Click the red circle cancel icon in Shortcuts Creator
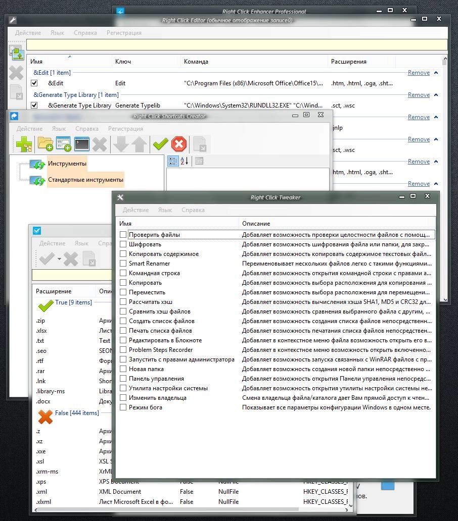The image size is (458, 521). pyautogui.click(x=179, y=144)
